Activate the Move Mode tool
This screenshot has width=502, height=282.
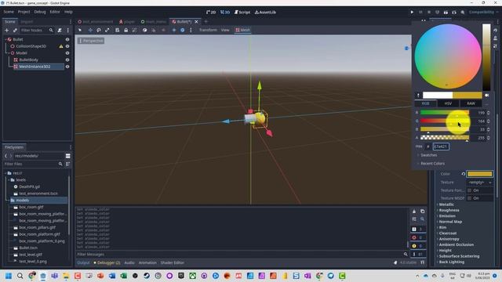tap(90, 30)
